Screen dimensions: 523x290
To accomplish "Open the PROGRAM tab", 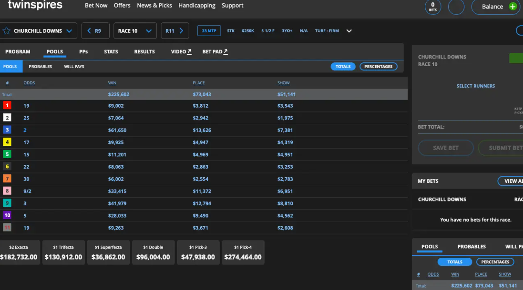I will [18, 52].
